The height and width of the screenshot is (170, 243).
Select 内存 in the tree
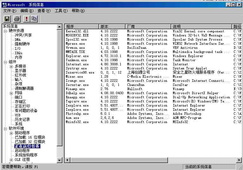pos(19,57)
